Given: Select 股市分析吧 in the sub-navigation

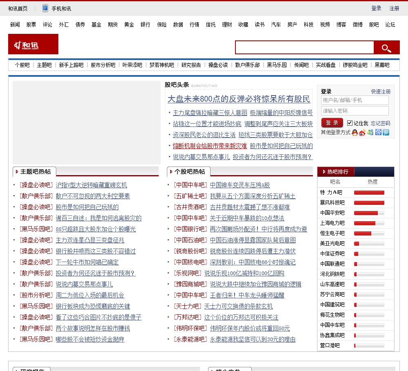Looking at the screenshot, I should [x=103, y=65].
